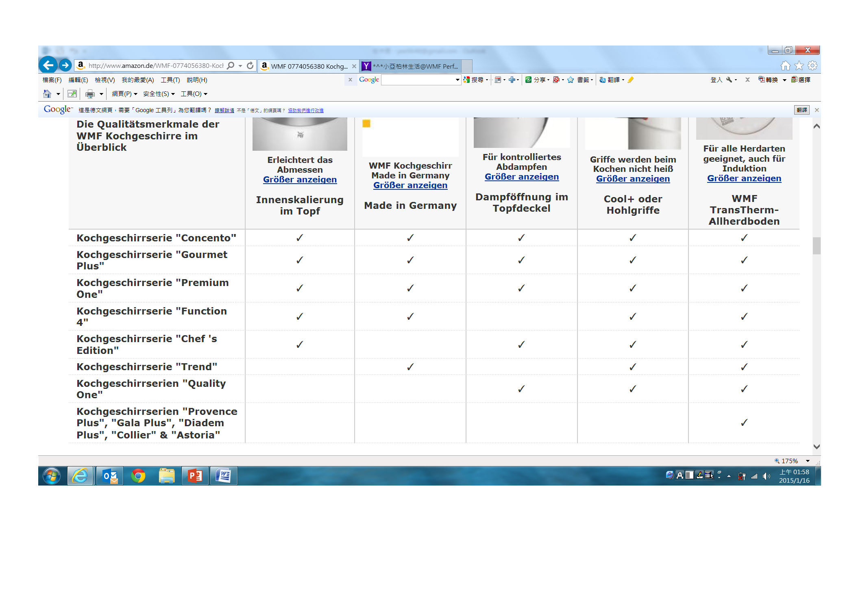Viewport: 856px width, 605px height.
Task: Open the Favorites (我的最愛) menu
Action: coord(138,80)
